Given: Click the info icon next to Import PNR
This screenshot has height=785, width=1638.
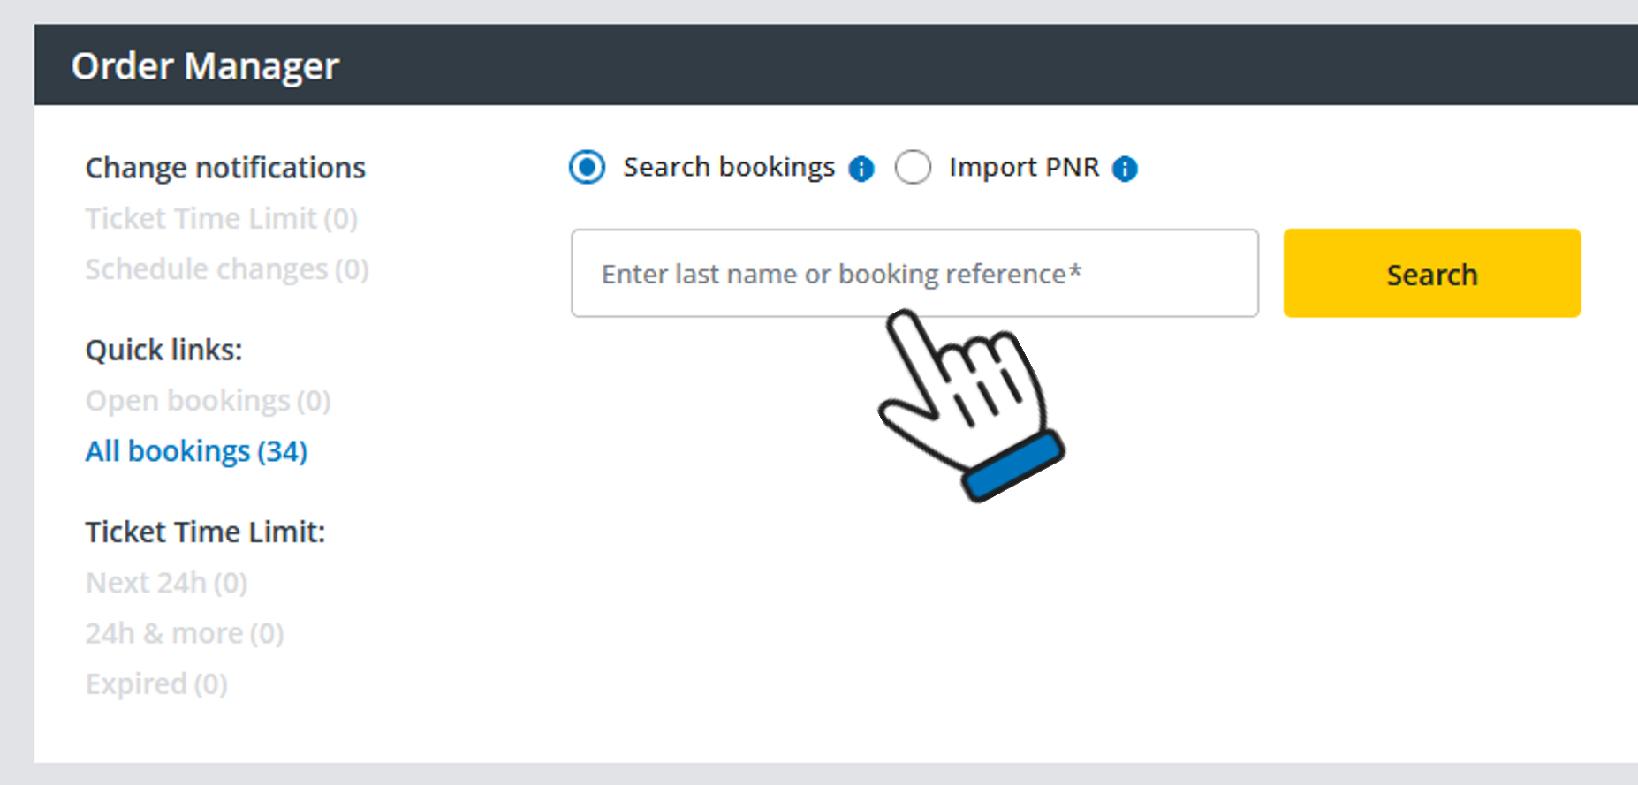Looking at the screenshot, I should (x=1125, y=169).
